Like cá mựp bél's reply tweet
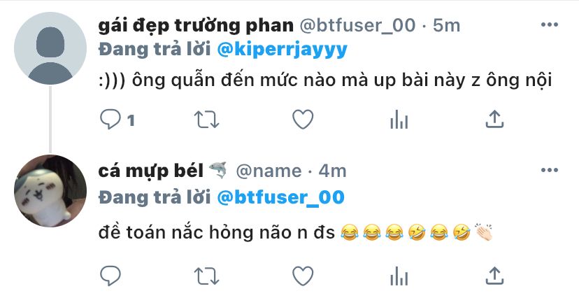 pyautogui.click(x=303, y=276)
